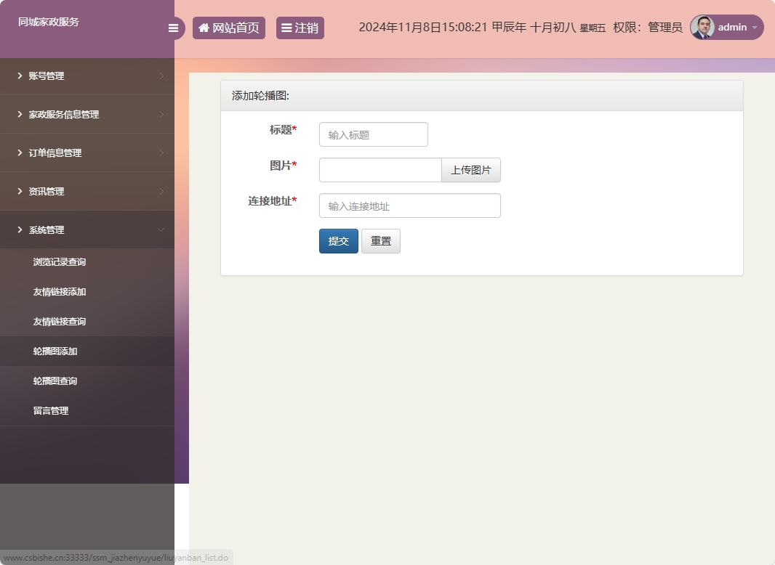
Task: Open the admin dropdown caret
Action: click(755, 28)
